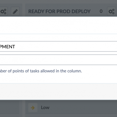Screen dimensions: 117x117
Task: Click the yellow arrow Low priority icon
Action: click(33, 108)
